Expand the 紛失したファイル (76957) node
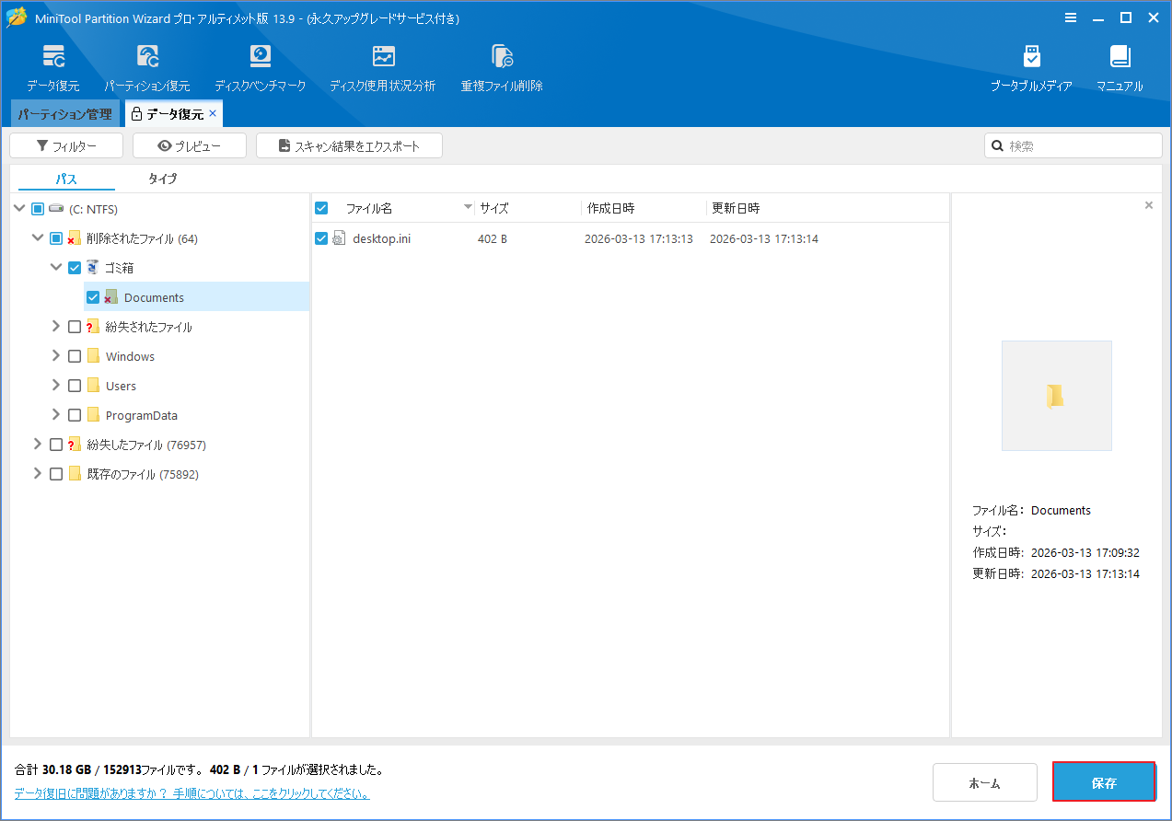Screen dimensions: 1172x821 point(38,444)
